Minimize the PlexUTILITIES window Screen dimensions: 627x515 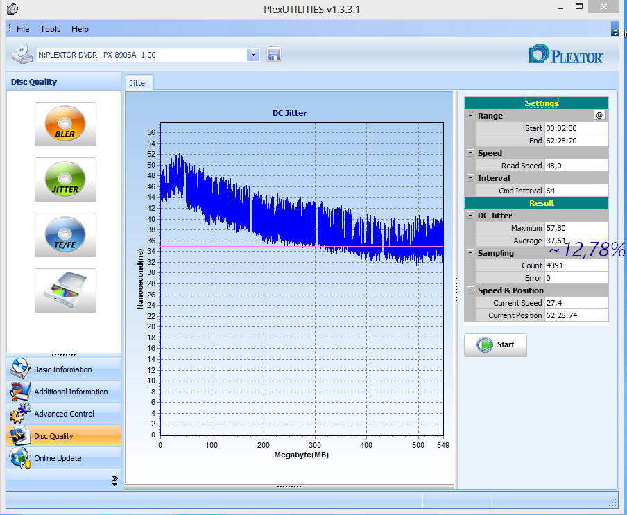pyautogui.click(x=560, y=8)
